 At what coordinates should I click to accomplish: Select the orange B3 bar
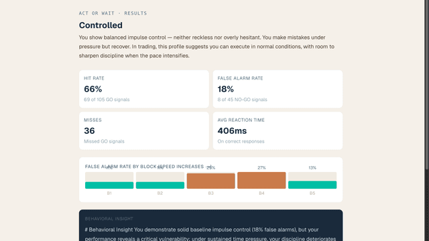[210, 181]
